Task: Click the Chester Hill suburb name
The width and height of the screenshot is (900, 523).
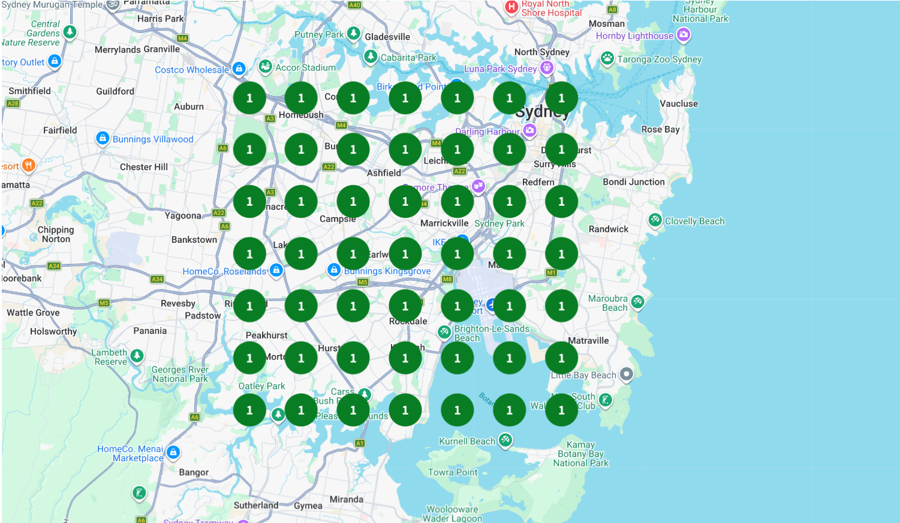Action: coord(144,167)
